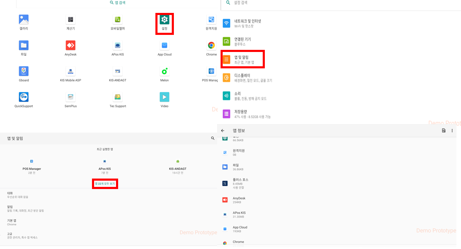Launch the Gboard app icon

pyautogui.click(x=24, y=71)
